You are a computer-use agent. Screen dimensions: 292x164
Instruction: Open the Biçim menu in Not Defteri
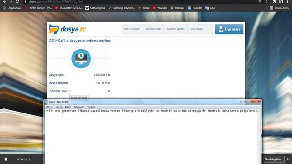(x=68, y=107)
